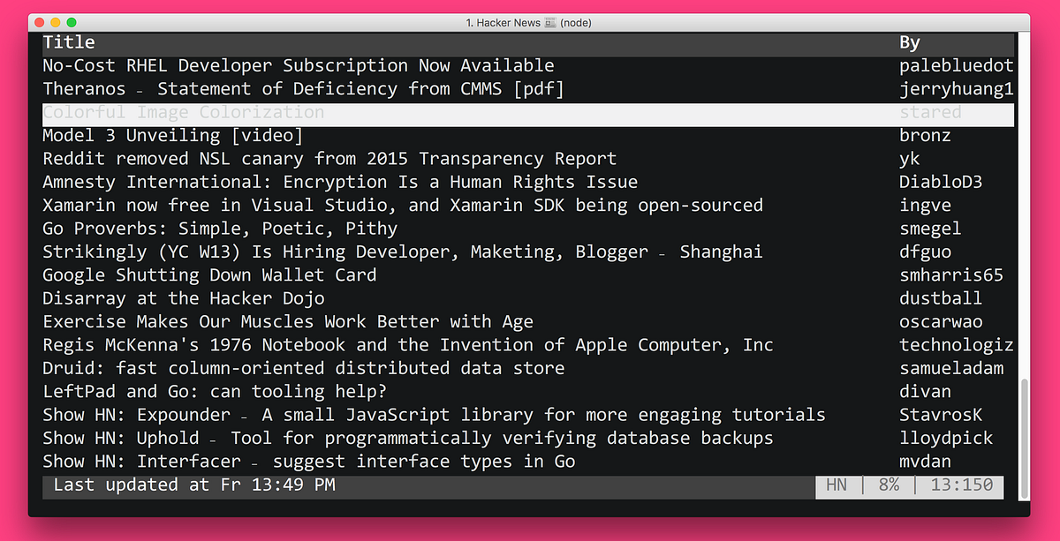The height and width of the screenshot is (541, 1060).
Task: Click author 'StavrosK'
Action: 941,415
